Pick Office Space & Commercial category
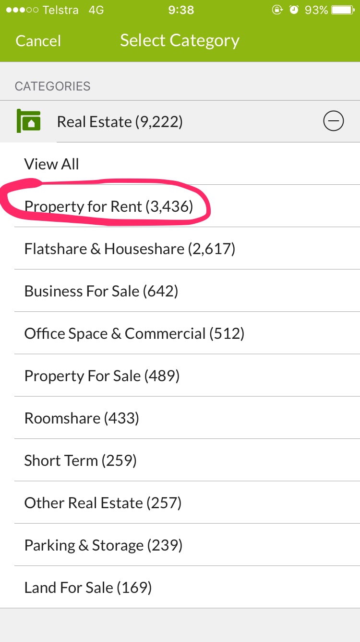Image resolution: width=360 pixels, height=642 pixels. (187, 333)
